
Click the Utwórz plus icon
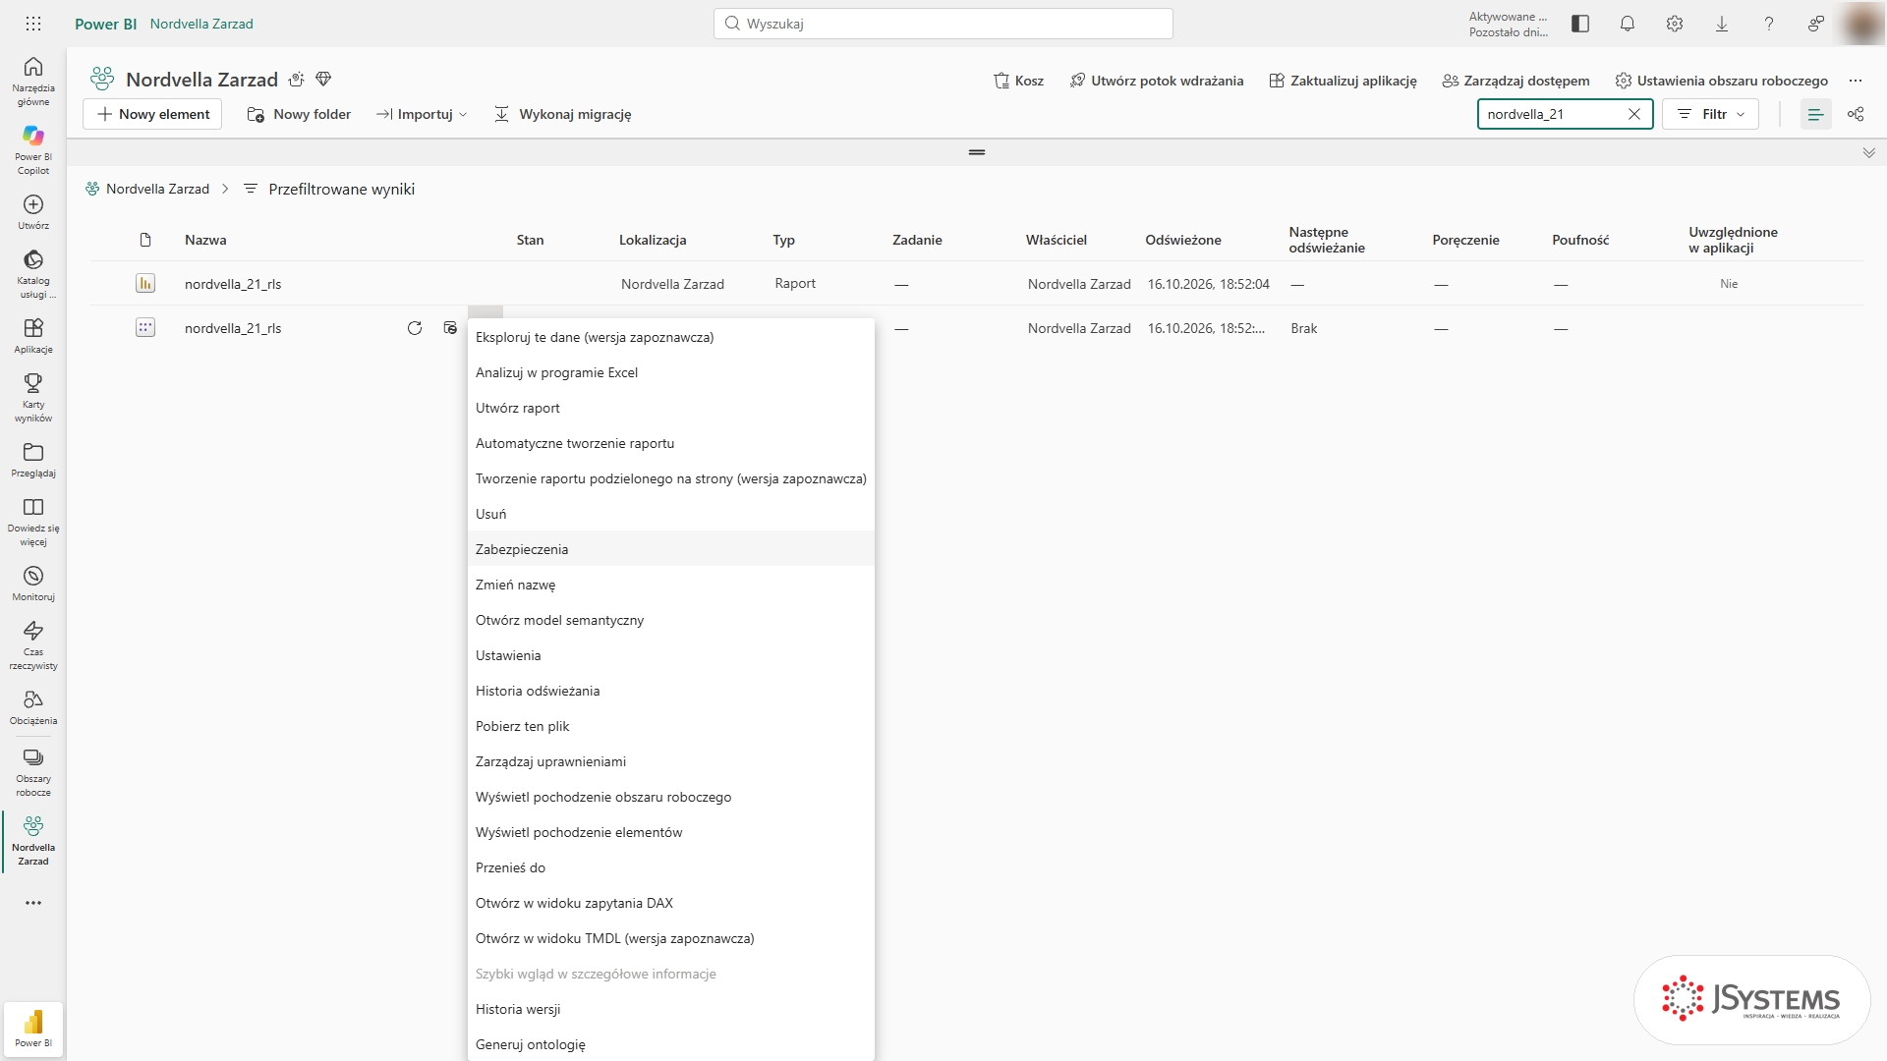pos(33,204)
